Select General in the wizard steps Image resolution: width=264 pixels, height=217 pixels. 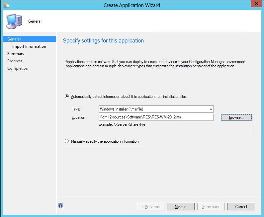pyautogui.click(x=30, y=39)
